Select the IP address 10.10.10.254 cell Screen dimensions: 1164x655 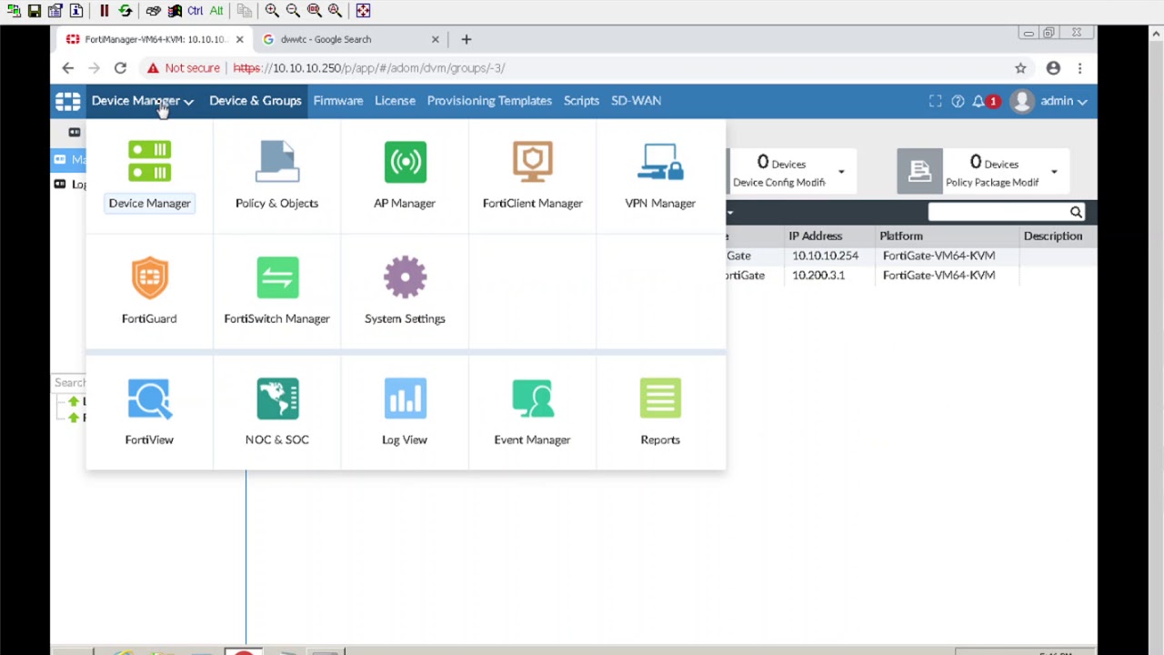click(825, 256)
